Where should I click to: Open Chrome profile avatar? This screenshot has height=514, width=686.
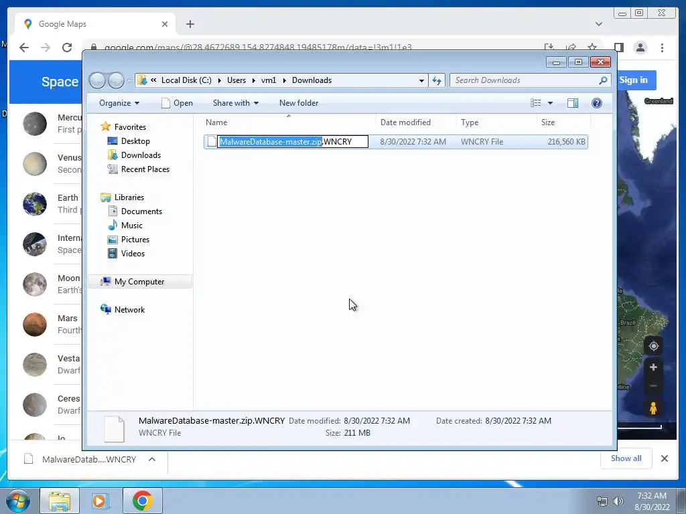pyautogui.click(x=640, y=48)
